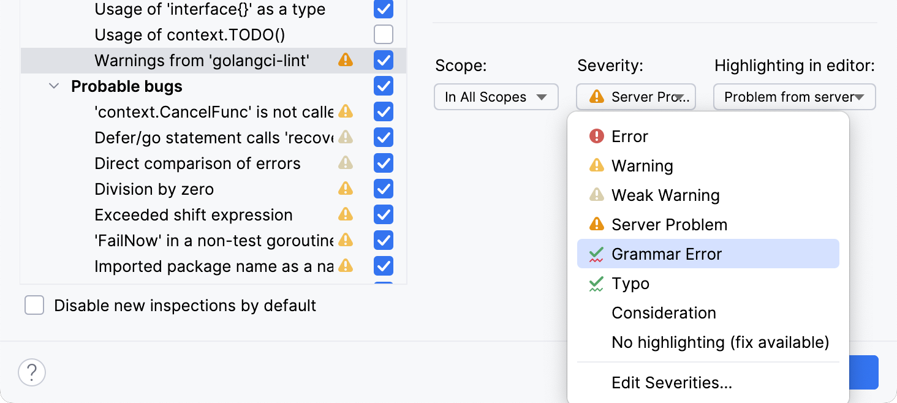
Task: Choose 'No highlighting (fix available)' option
Action: [719, 342]
